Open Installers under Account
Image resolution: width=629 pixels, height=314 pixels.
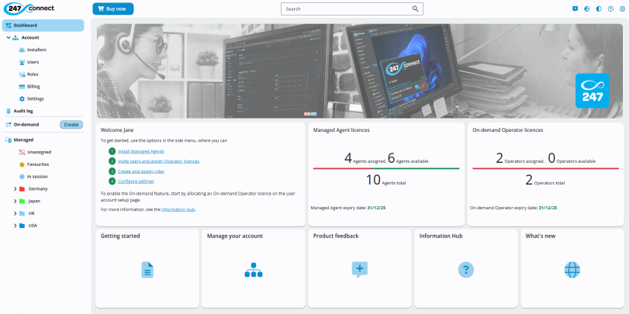(x=36, y=50)
